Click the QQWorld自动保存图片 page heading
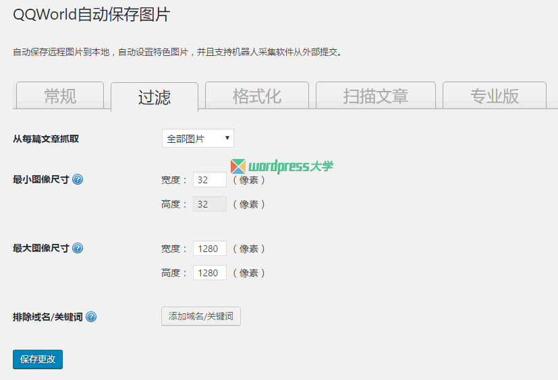This screenshot has height=380, width=558. (92, 15)
